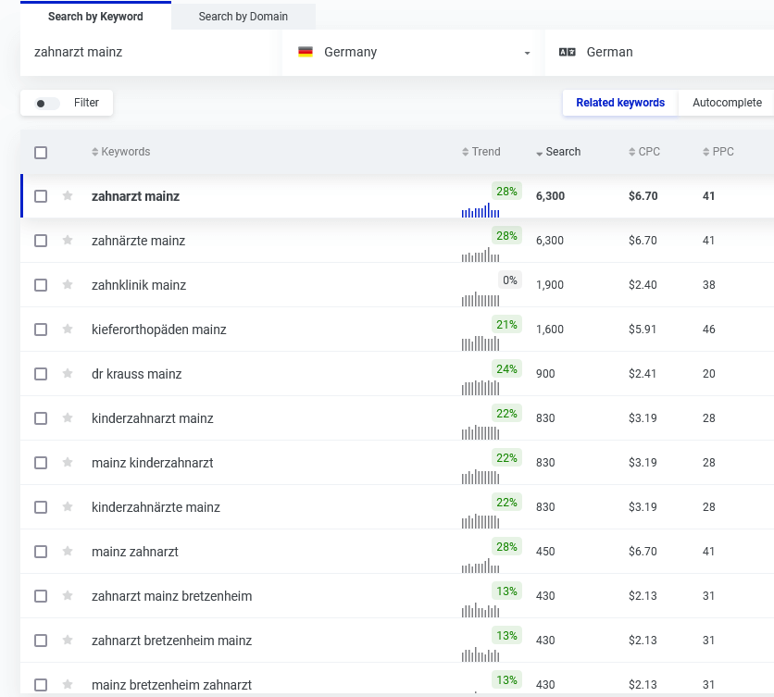Star the 'zahnarzt mainz' keyword
774x697 pixels.
68,196
